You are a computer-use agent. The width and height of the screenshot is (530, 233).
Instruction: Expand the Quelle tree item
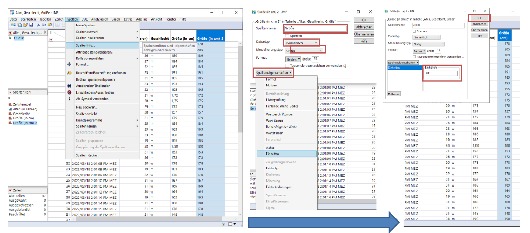pyautogui.click(x=10, y=38)
